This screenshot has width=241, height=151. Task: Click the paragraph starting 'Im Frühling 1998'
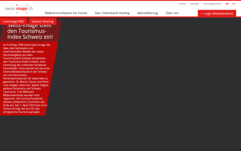pos(26,79)
